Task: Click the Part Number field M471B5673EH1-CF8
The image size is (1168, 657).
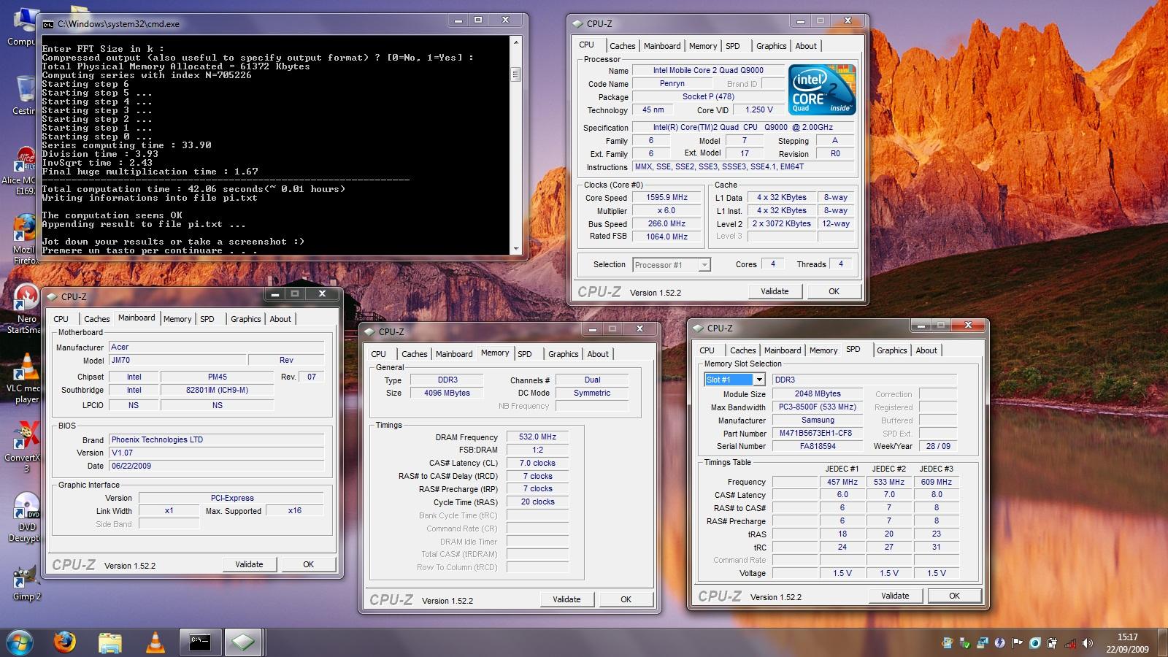Action: (x=817, y=433)
